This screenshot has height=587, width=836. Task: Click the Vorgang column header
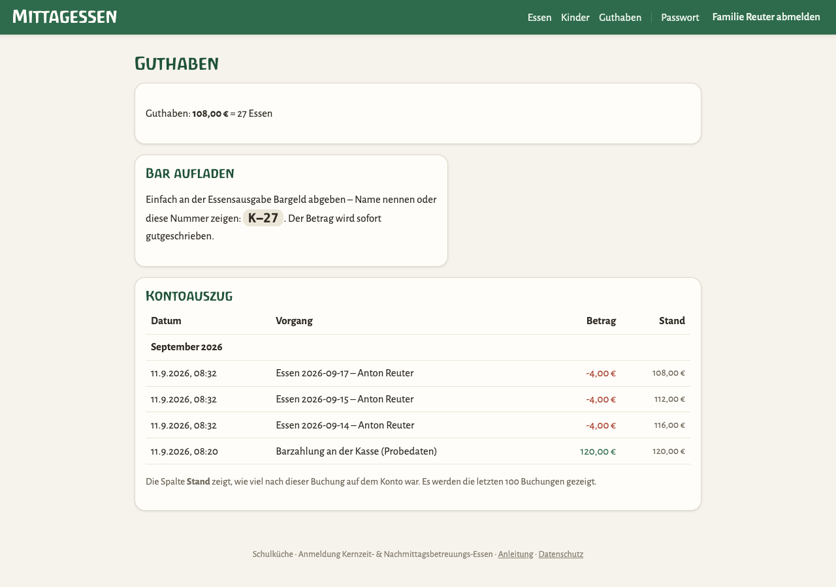(294, 321)
